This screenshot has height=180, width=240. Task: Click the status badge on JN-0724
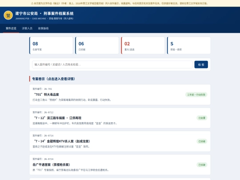pyautogui.click(x=202, y=165)
